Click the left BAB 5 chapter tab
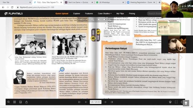Screen dimensions: 193x108 click(x=93, y=35)
